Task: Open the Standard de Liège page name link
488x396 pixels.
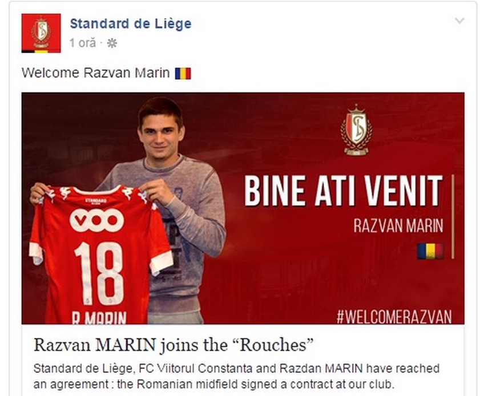Action: tap(131, 23)
